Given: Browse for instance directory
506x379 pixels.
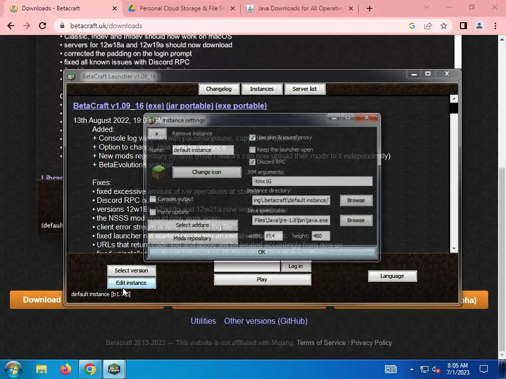Looking at the screenshot, I should pyautogui.click(x=356, y=200).
